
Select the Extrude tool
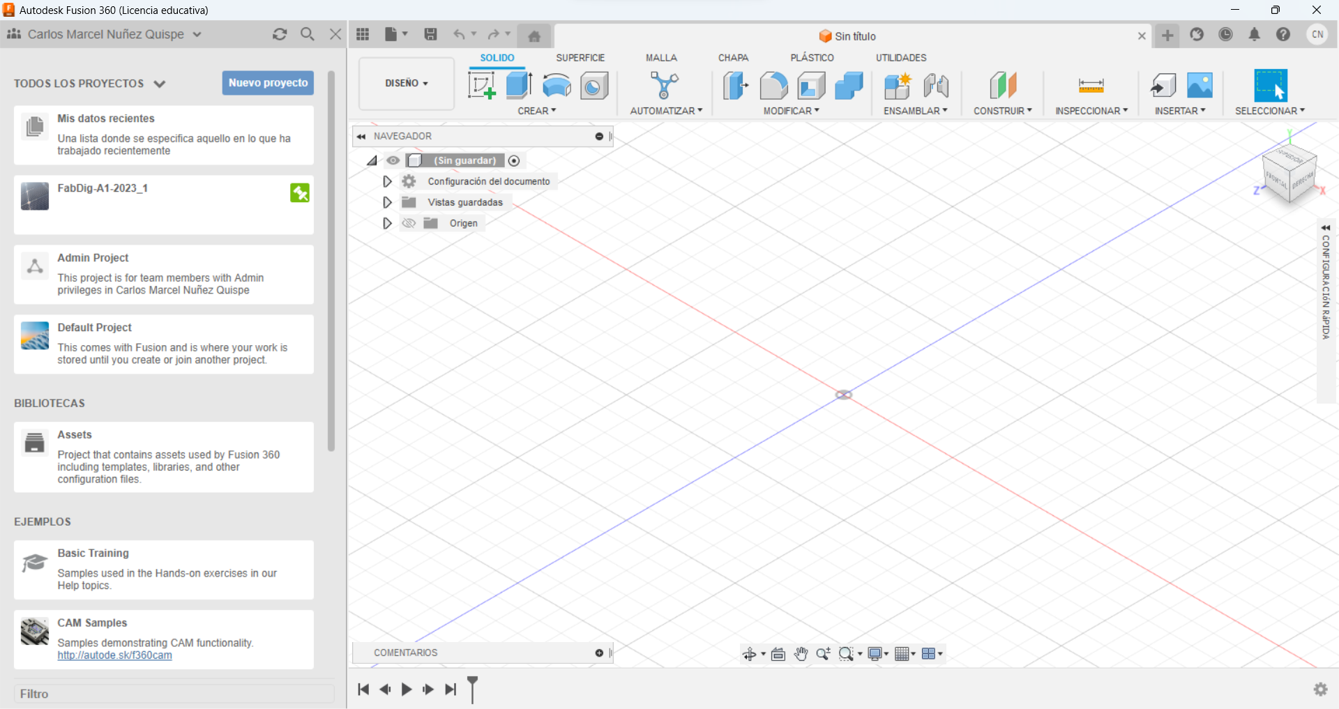tap(519, 86)
